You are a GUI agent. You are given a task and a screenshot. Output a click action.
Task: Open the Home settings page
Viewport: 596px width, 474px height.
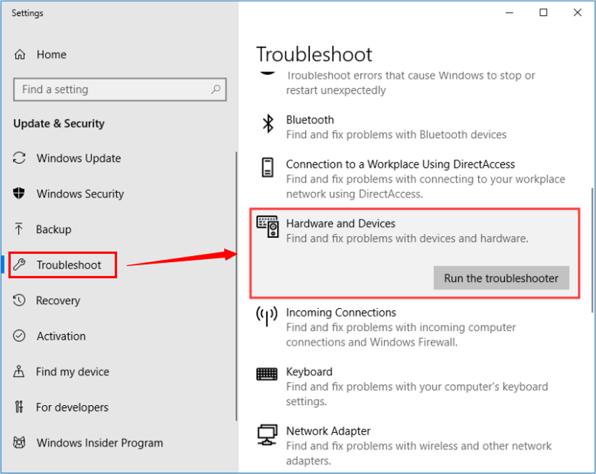[x=51, y=54]
